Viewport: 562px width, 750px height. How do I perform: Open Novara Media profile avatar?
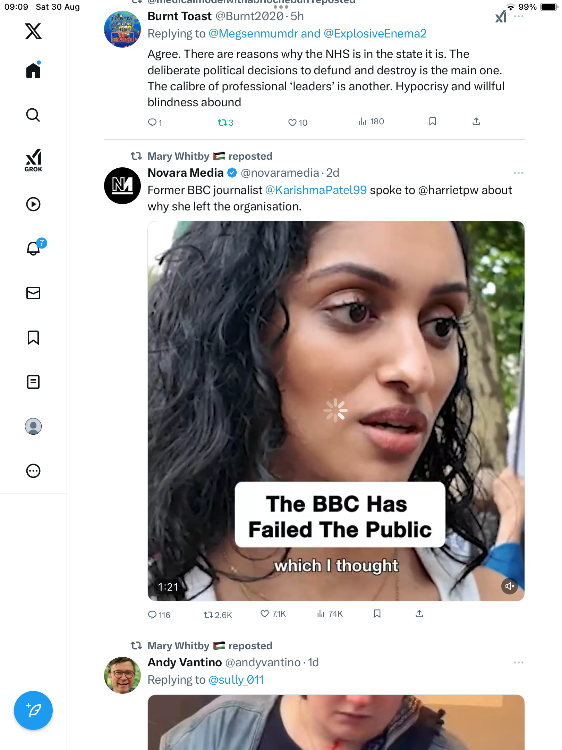tap(122, 186)
